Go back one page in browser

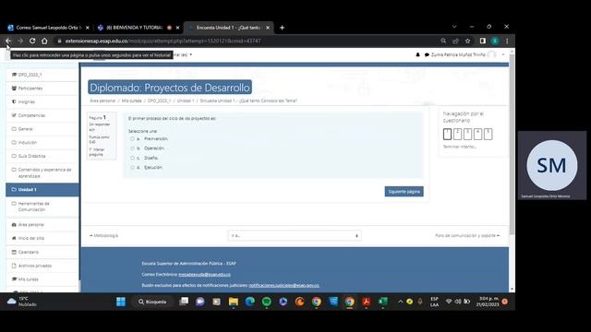point(8,41)
